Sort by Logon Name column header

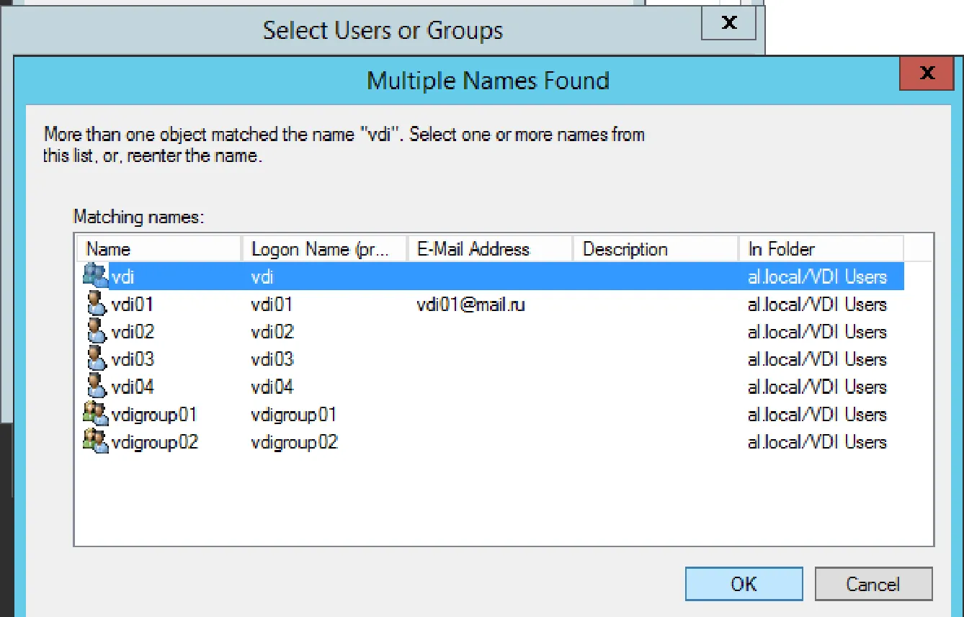pyautogui.click(x=325, y=249)
